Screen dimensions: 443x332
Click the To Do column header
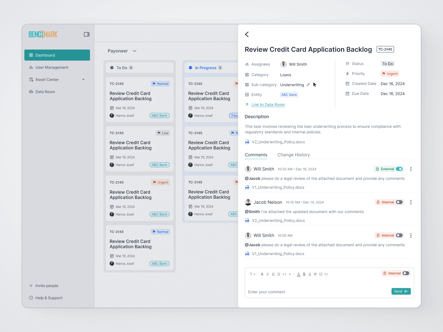point(140,68)
